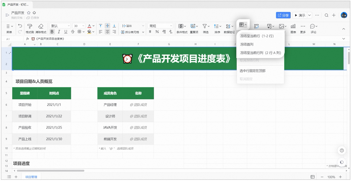Open the conditional formatting (条件格式) tool
This screenshot has height=181, width=351.
(x=182, y=26)
